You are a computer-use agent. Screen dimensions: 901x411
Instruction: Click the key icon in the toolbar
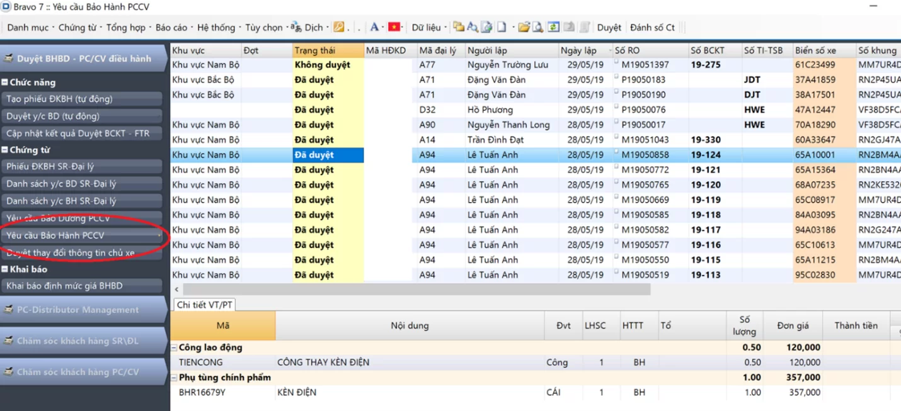click(338, 27)
